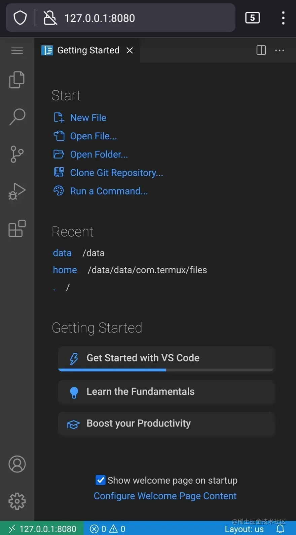The height and width of the screenshot is (535, 296).
Task: Open Boost your Productivity walkthrough
Action: [166, 424]
